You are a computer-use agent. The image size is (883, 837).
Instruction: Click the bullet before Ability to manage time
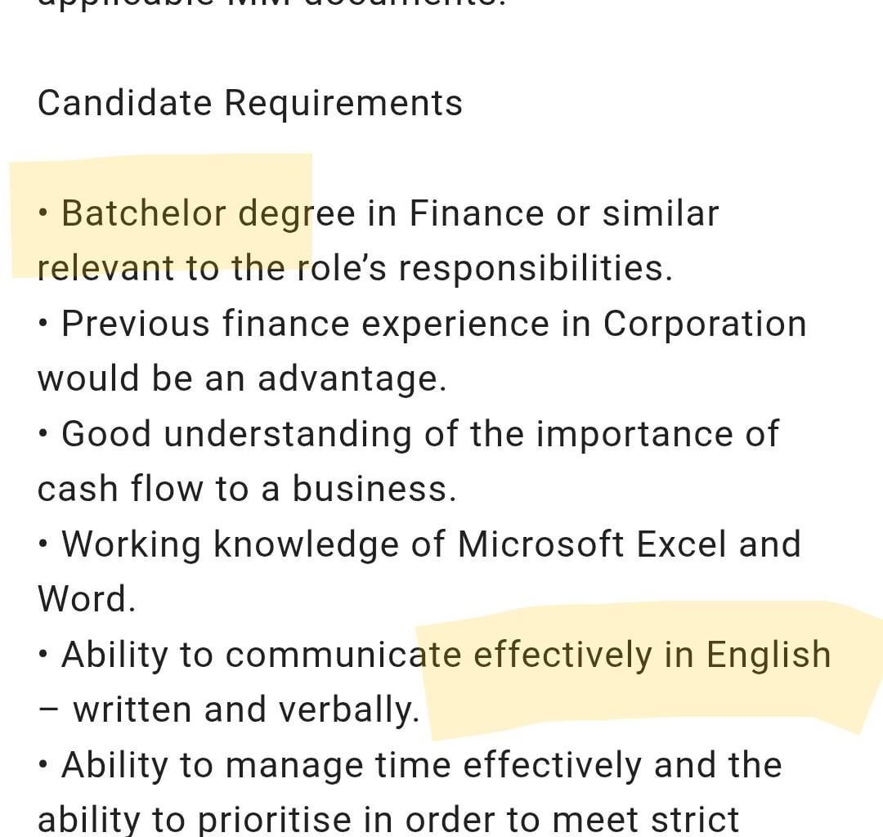click(x=43, y=765)
